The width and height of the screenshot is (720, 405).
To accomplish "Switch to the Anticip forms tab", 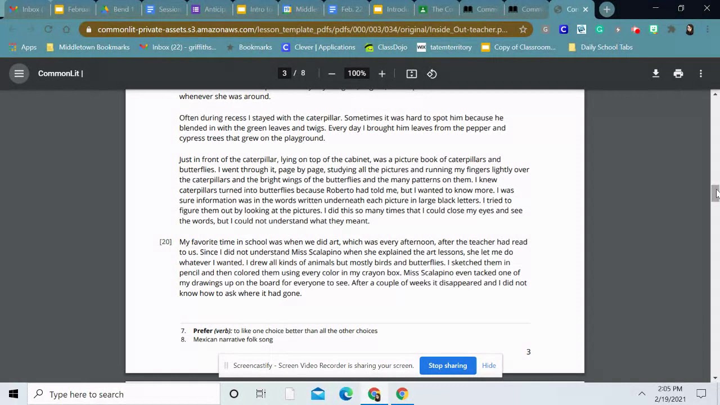I will (x=208, y=9).
